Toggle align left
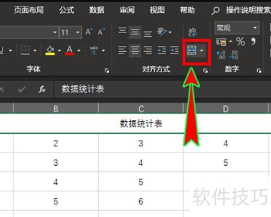The width and height of the screenshot is (271, 217). coord(122,50)
